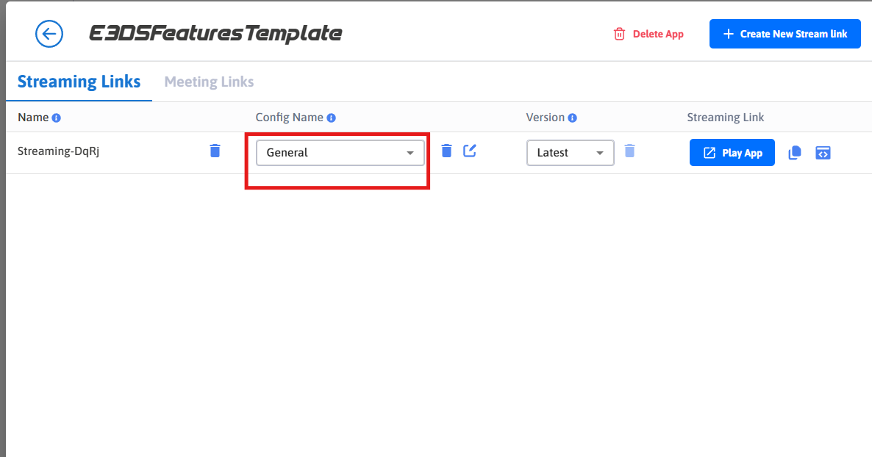Switch to the Meeting Links tab
Screen dimensions: 872x457
[x=209, y=82]
